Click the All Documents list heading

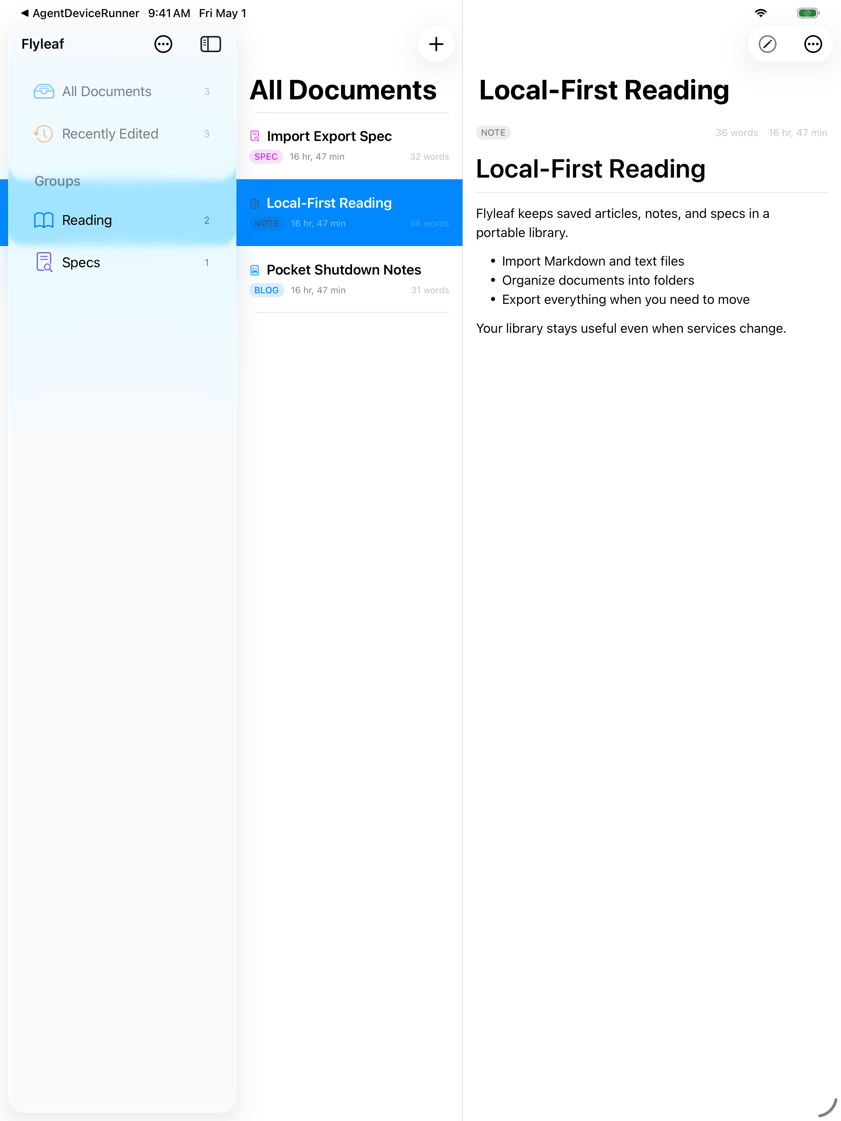pyautogui.click(x=343, y=90)
